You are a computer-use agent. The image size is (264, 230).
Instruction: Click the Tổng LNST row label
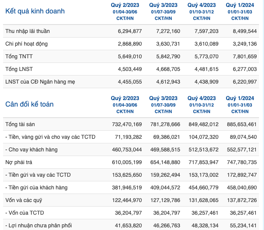[x=19, y=69]
